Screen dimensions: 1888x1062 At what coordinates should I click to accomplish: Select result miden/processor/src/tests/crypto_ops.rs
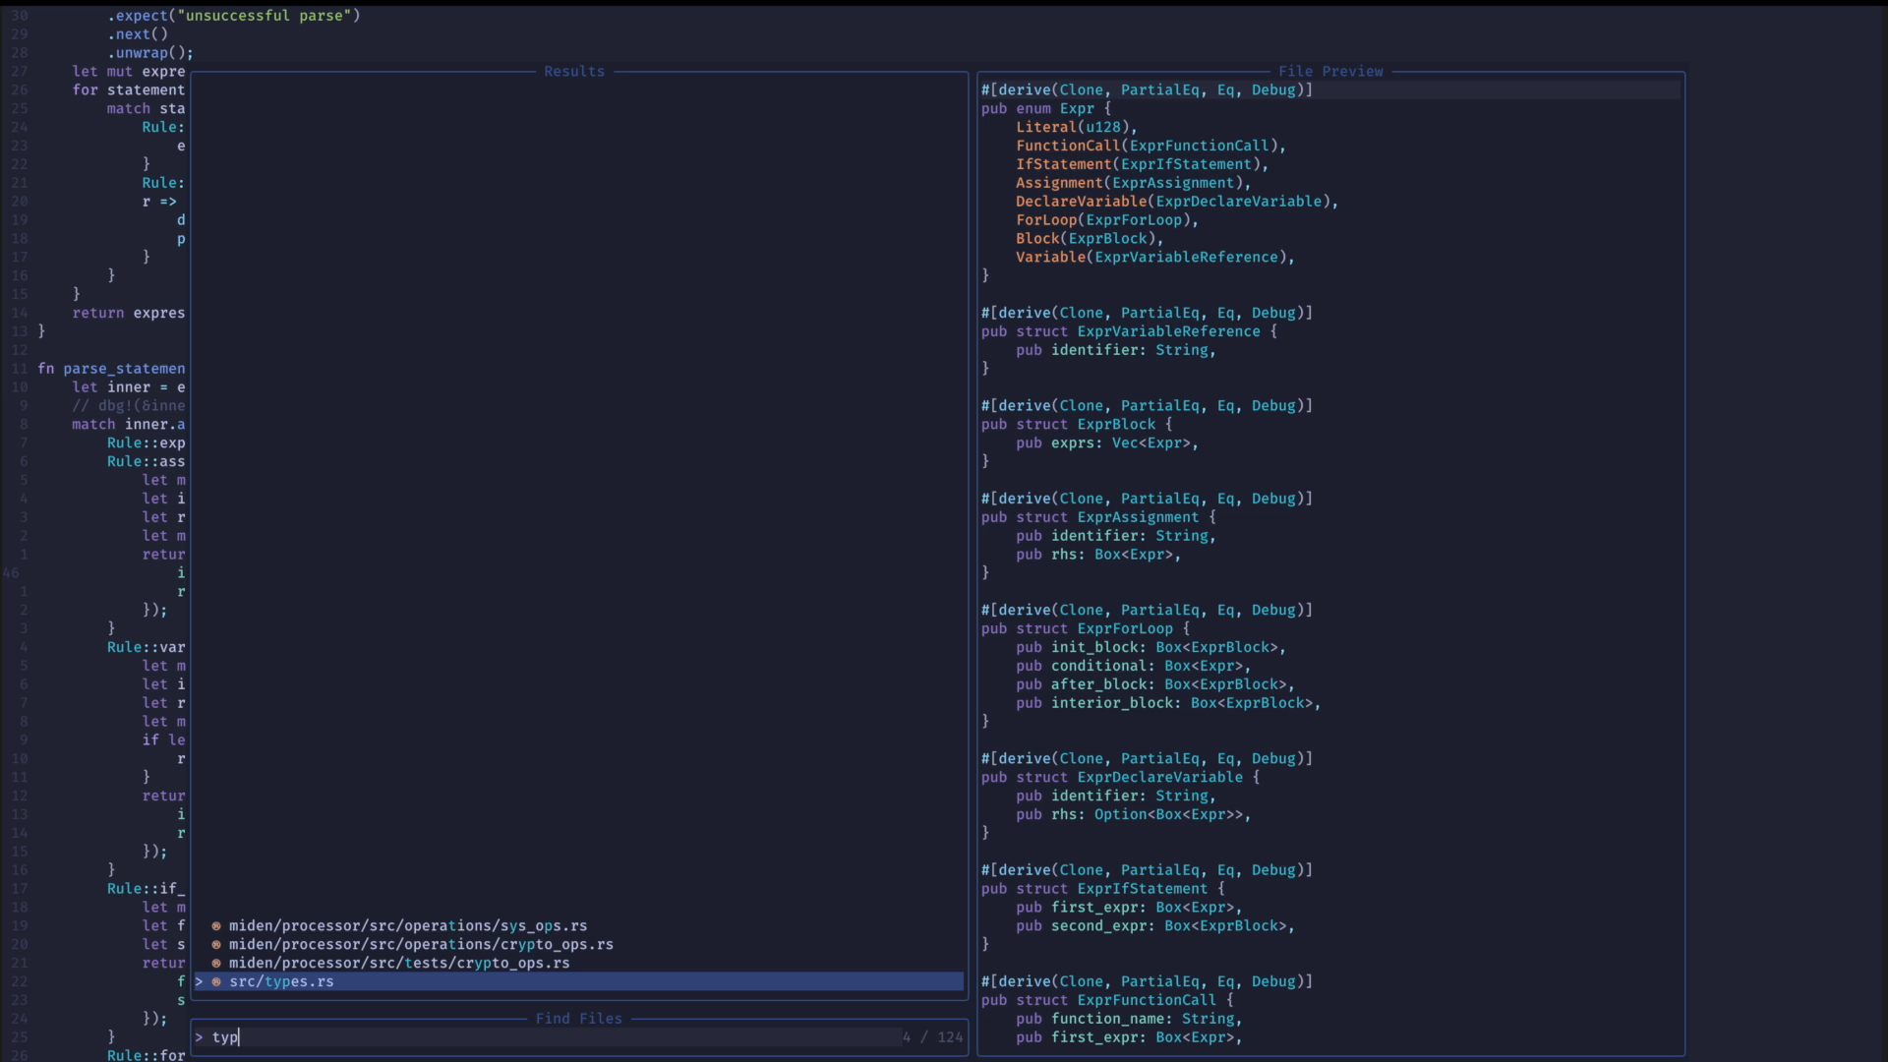tap(399, 964)
